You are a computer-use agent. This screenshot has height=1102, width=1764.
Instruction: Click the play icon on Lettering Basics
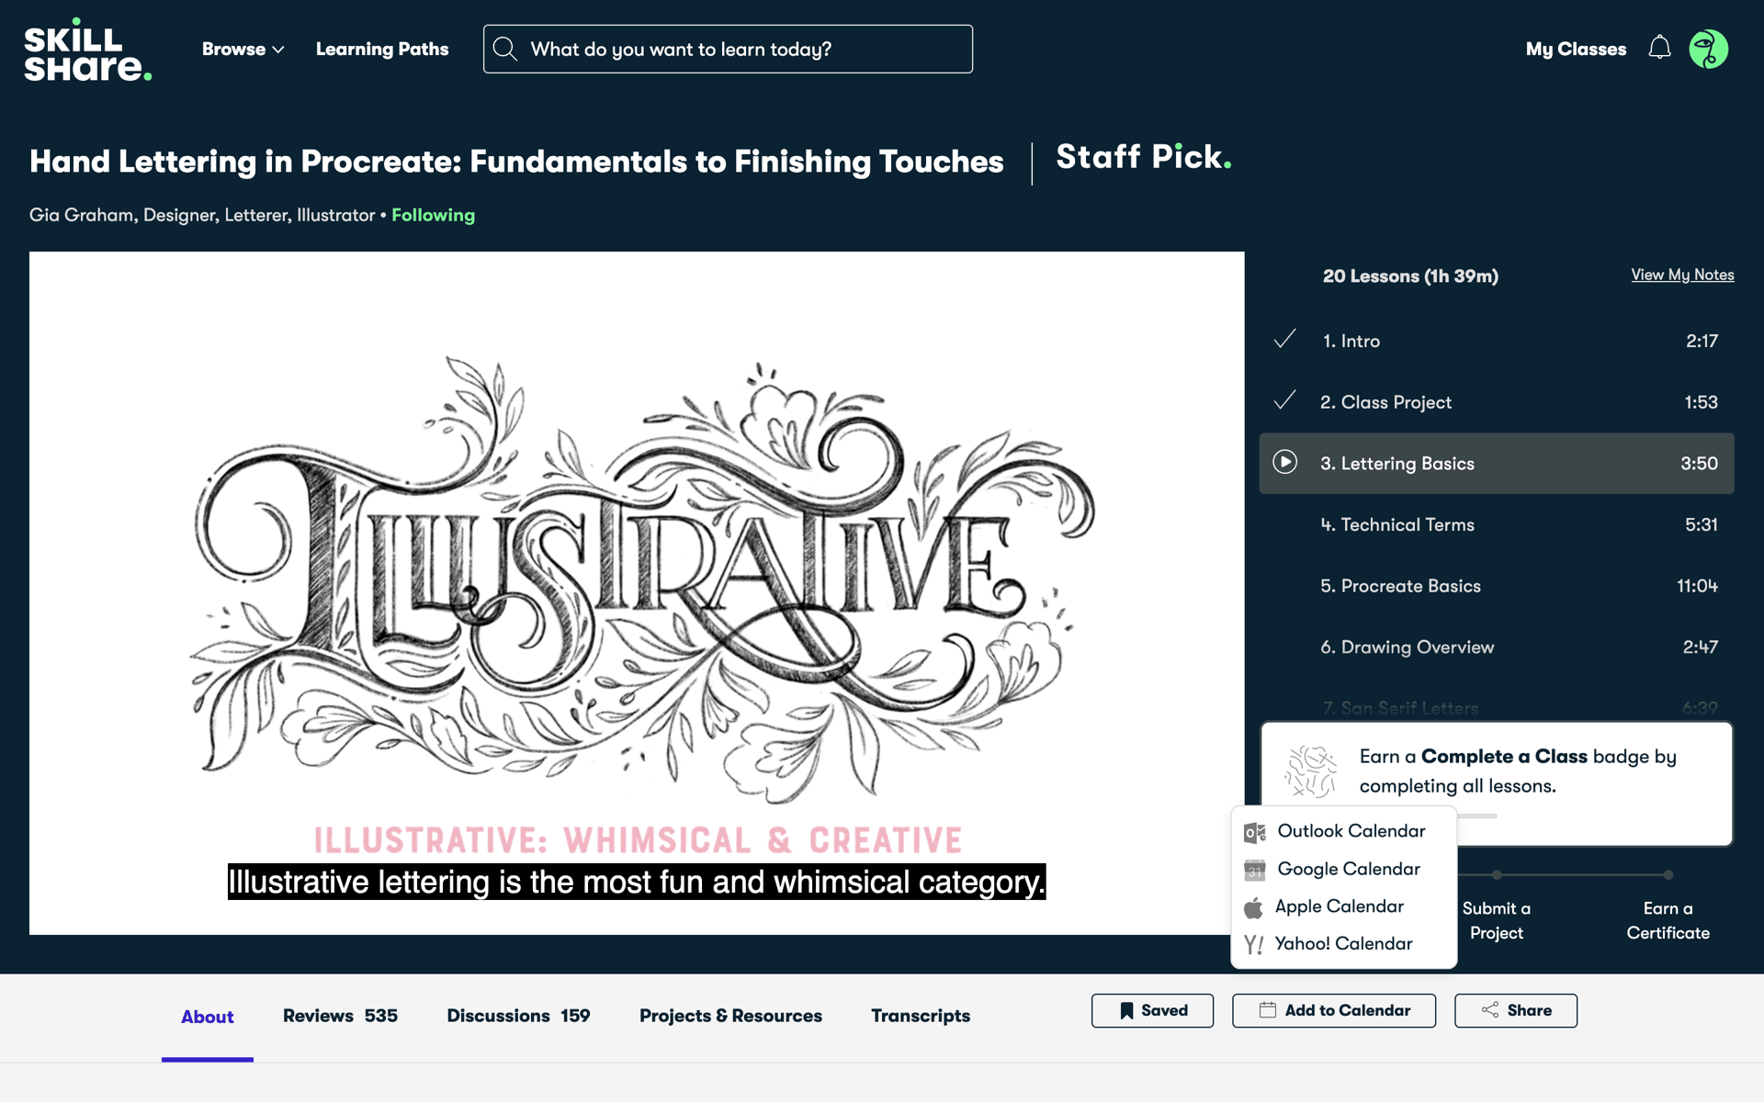1284,462
